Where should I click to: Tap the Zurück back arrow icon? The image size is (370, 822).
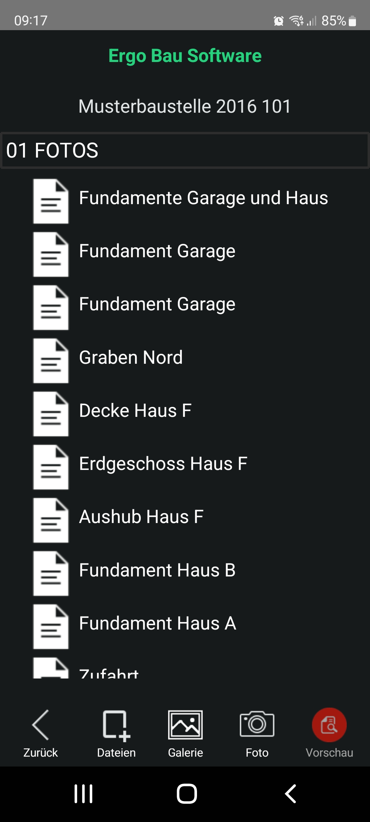(40, 725)
